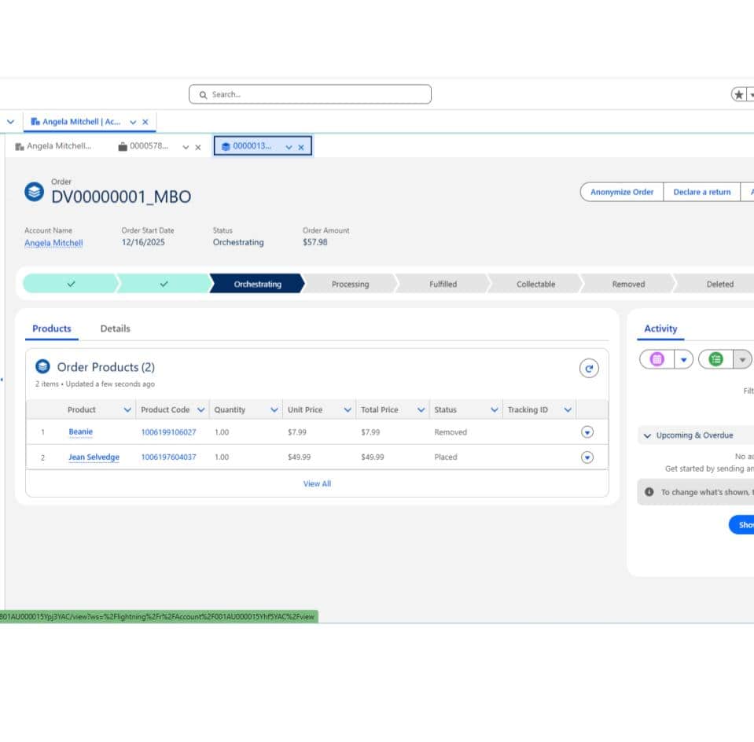Open the Jean Selvedge product link
754x742 pixels.
(x=94, y=457)
